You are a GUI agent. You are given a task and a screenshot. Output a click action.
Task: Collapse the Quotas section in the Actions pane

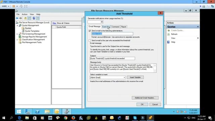pos(198,27)
